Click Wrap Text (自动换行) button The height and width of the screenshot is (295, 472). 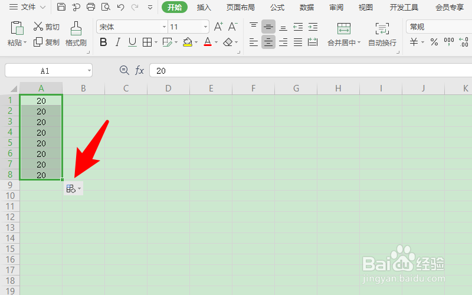click(x=382, y=34)
